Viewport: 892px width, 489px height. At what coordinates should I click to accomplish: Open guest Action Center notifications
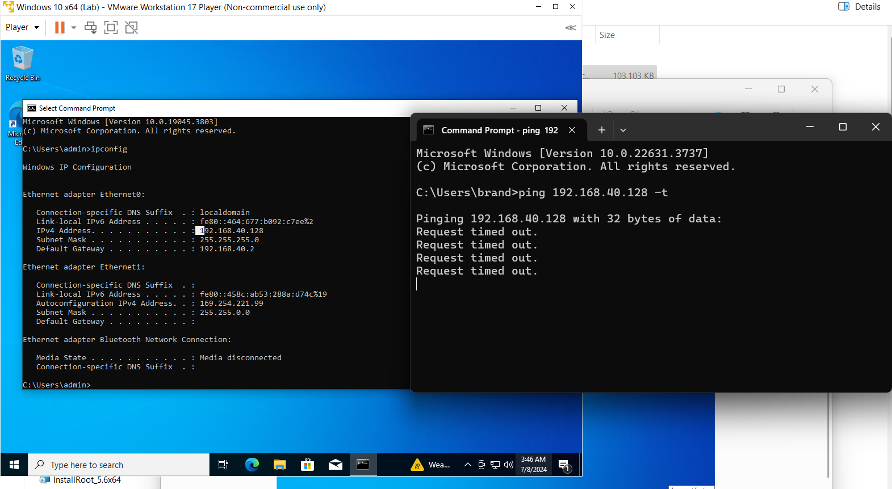[564, 465]
